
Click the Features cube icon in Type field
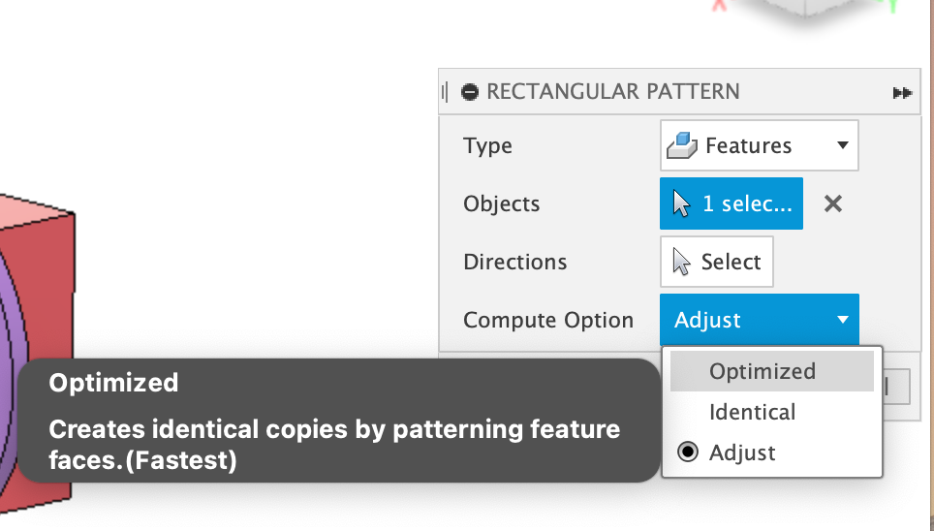(x=684, y=145)
